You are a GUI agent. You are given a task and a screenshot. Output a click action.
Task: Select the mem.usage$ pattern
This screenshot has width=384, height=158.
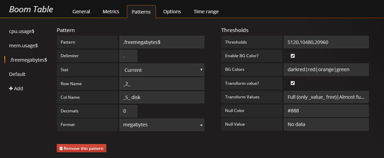click(x=23, y=46)
